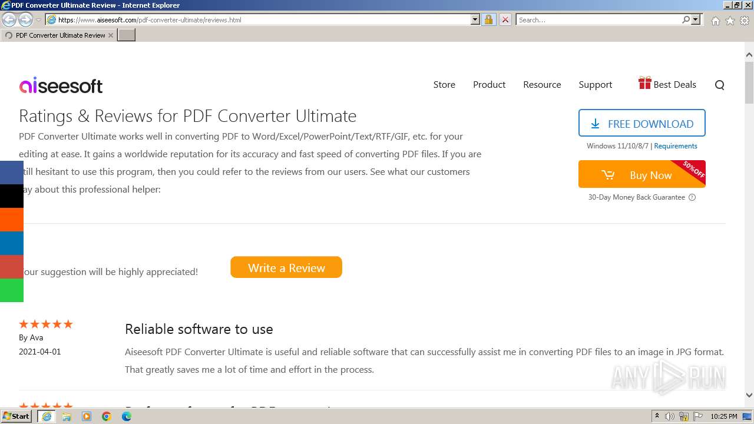
Task: Open the Windows Start button
Action: click(x=16, y=416)
